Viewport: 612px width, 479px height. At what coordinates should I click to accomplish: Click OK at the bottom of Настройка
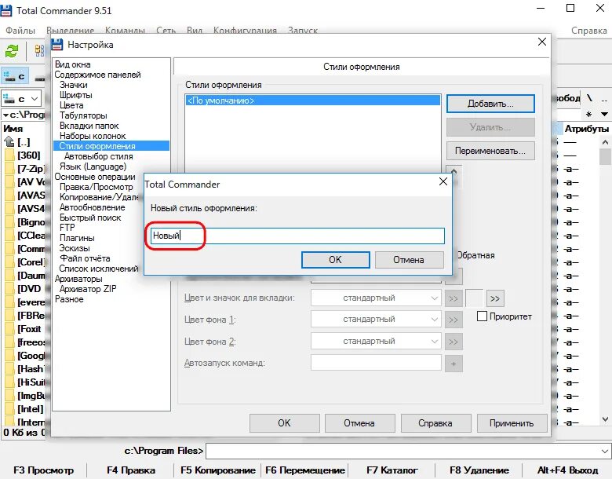(284, 423)
